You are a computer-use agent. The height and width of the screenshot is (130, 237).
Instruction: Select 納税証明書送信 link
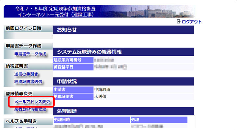point(28,81)
